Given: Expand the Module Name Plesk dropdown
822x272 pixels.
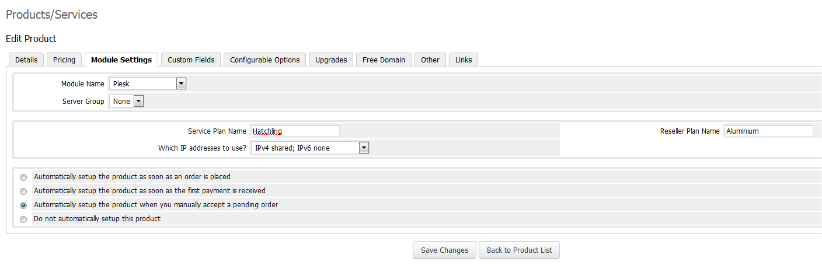Looking at the screenshot, I should pos(148,83).
